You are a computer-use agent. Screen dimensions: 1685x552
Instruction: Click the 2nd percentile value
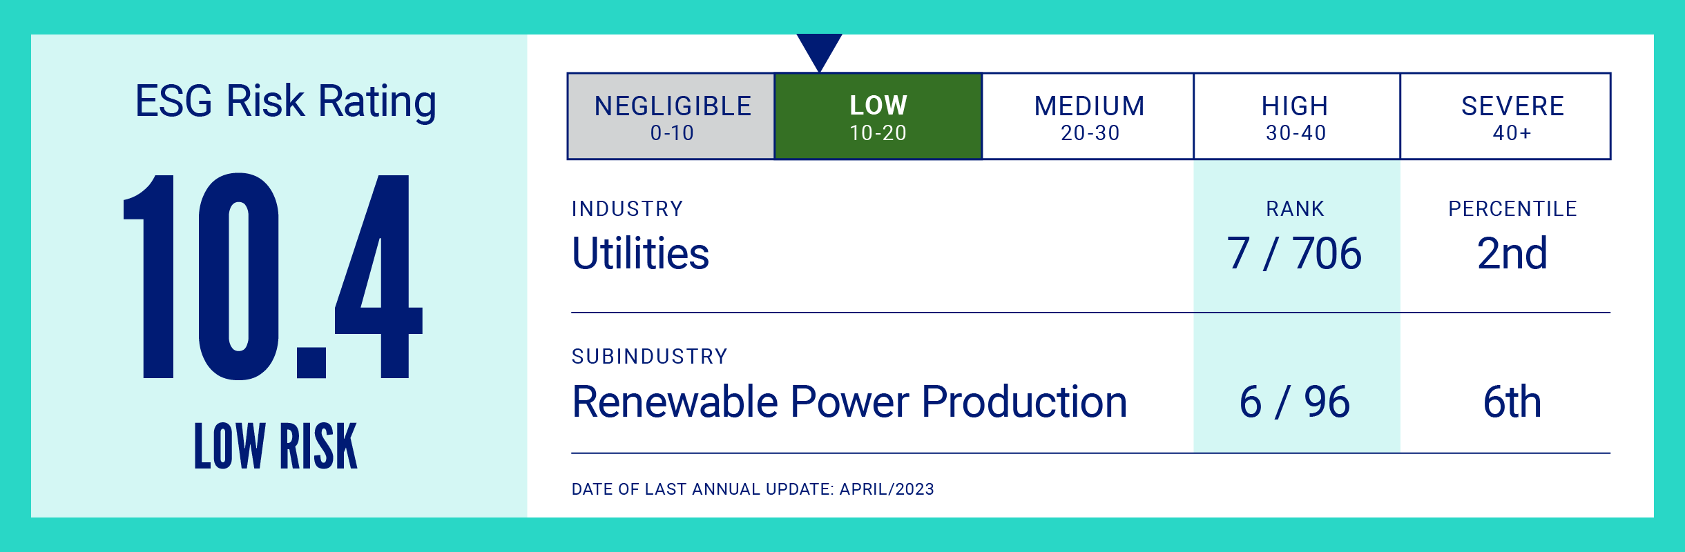pos(1512,253)
